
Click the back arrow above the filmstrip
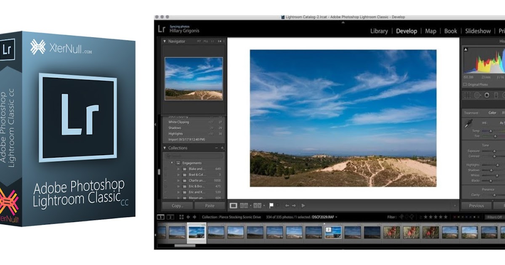pos(188,217)
